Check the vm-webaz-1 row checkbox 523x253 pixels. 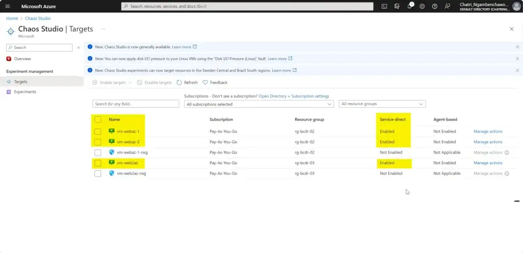click(x=98, y=132)
